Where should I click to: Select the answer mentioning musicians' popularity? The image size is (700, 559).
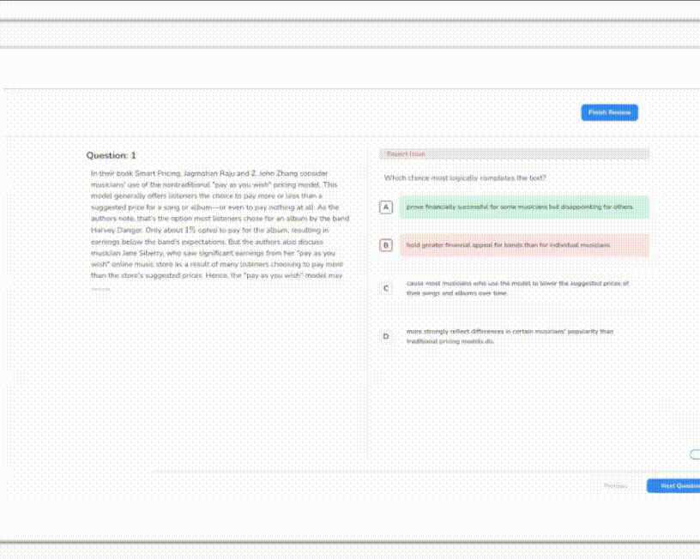(515, 336)
